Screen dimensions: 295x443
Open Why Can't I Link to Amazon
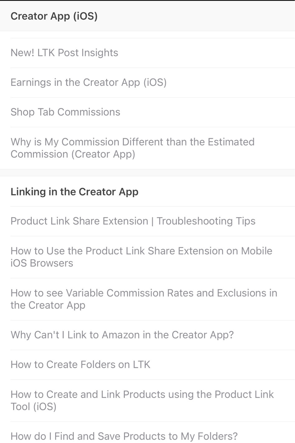tap(122, 335)
